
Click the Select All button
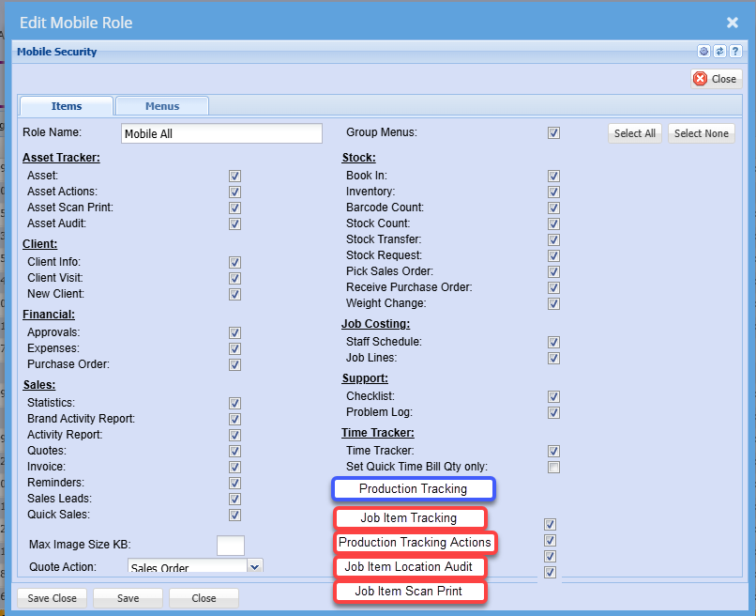click(635, 133)
